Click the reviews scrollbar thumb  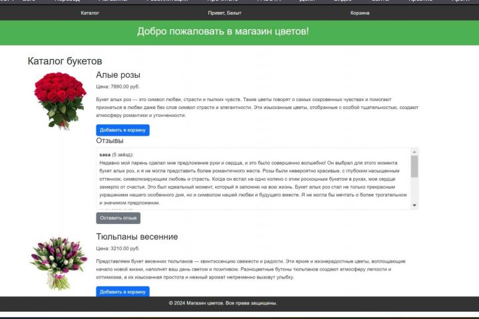[414, 166]
